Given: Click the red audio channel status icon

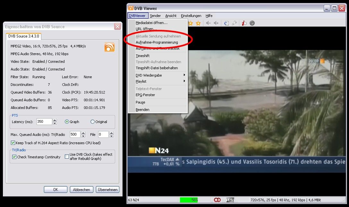Looking at the screenshot, I should coord(217,200).
